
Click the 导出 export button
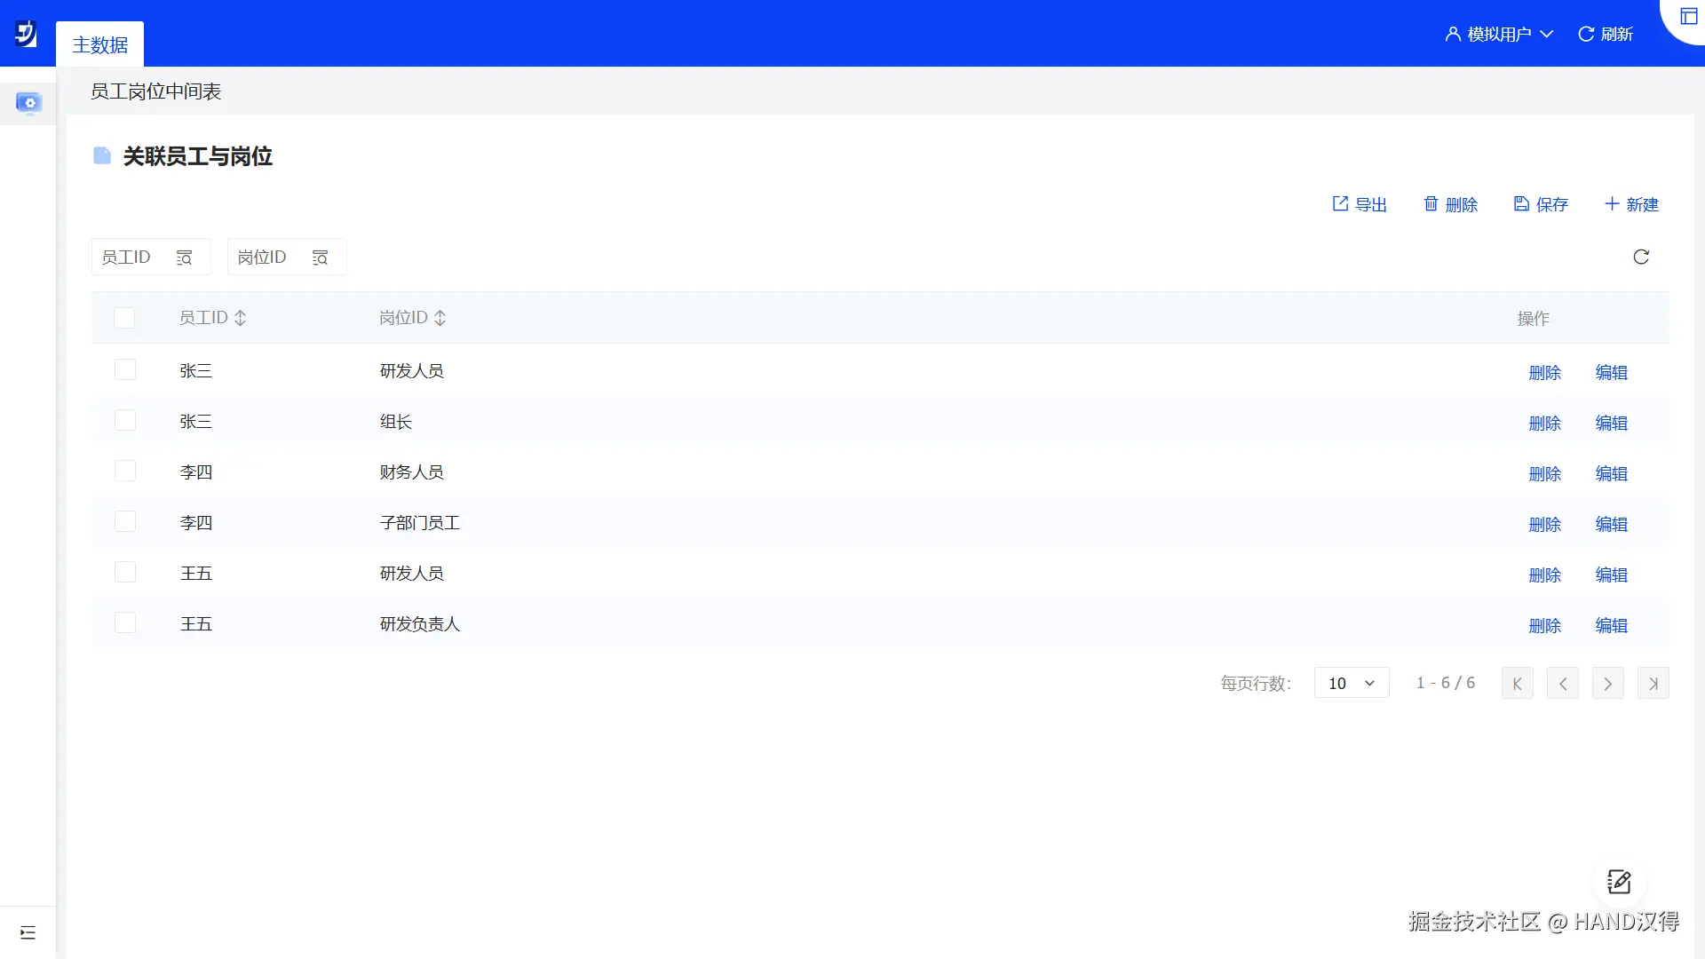(x=1360, y=204)
